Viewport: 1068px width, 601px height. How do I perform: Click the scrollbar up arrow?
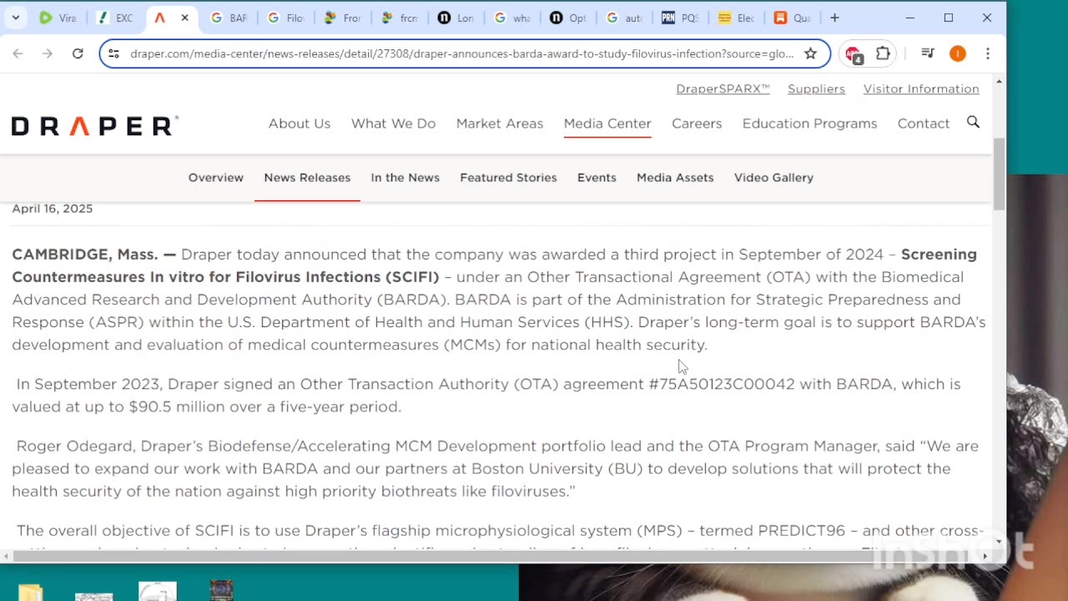[999, 81]
